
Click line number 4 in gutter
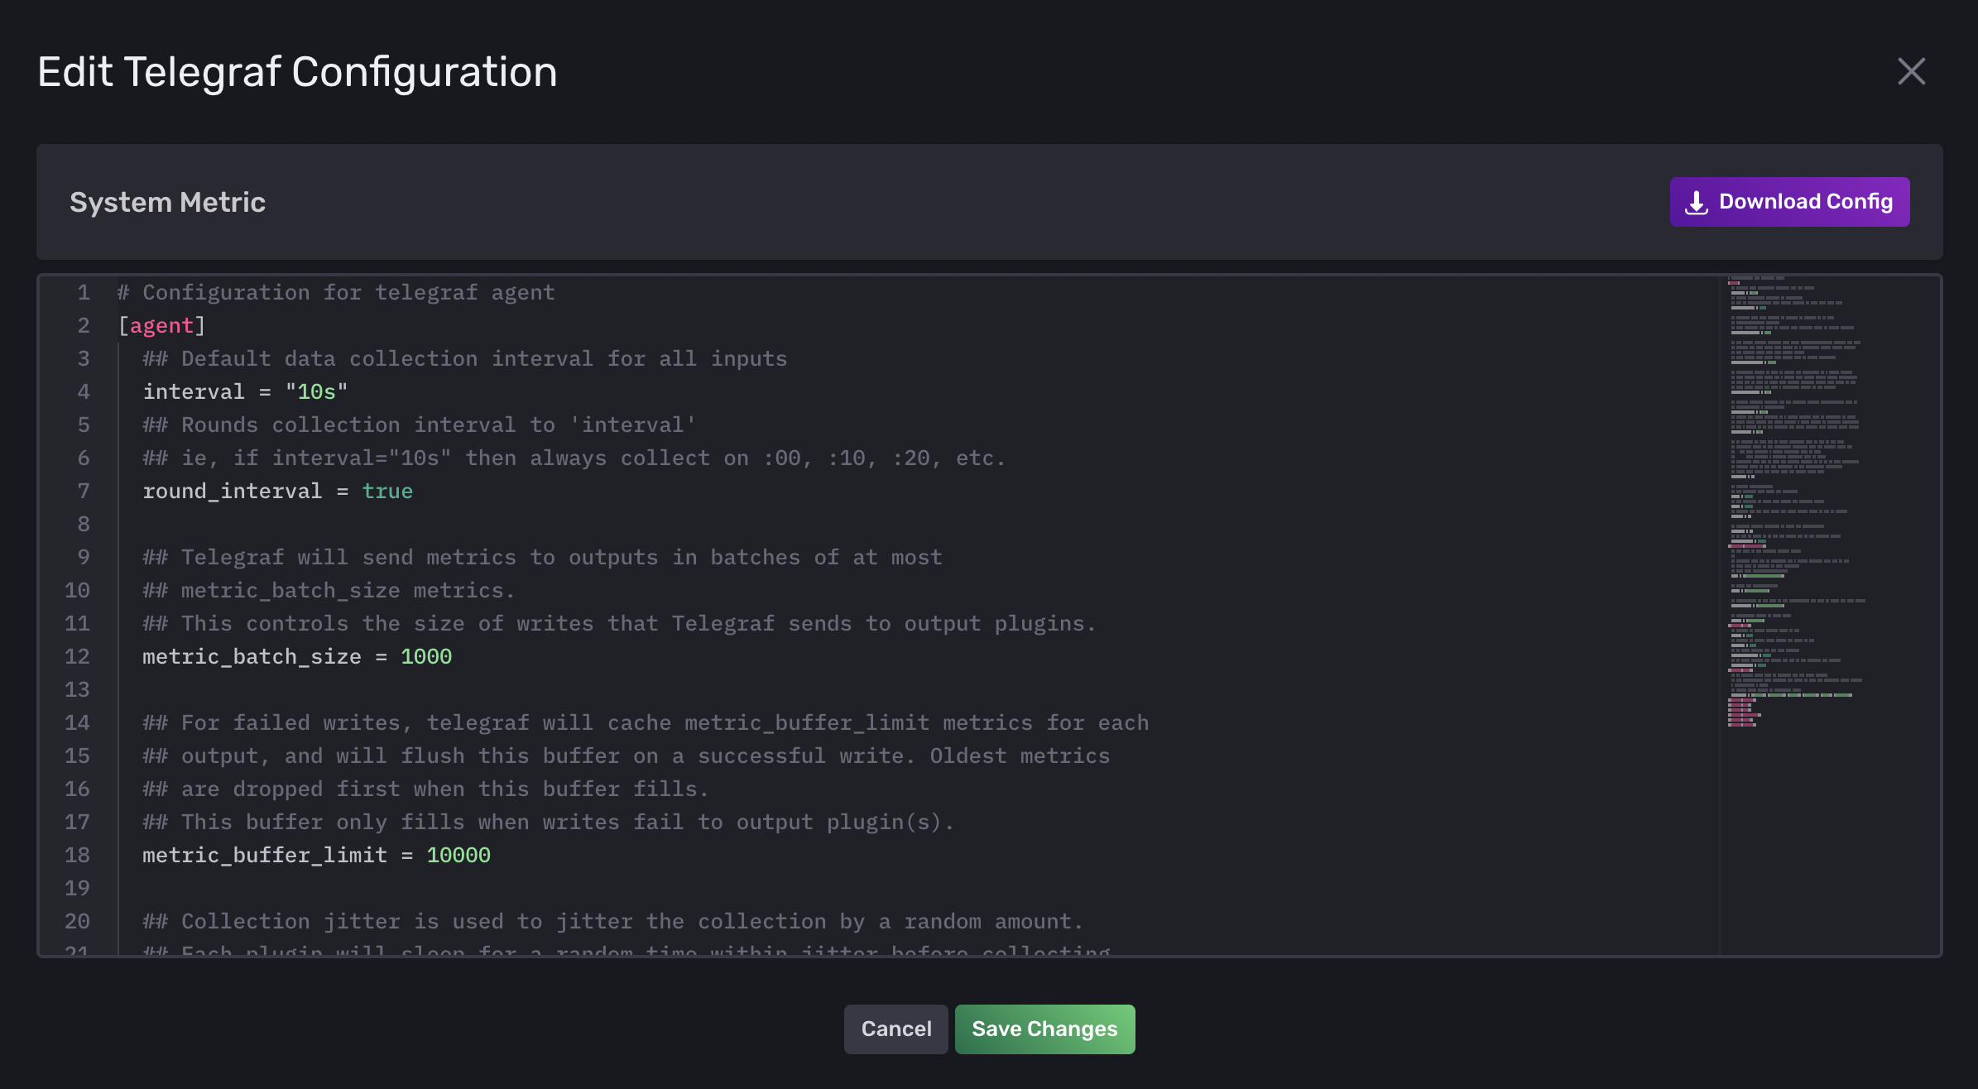point(84,391)
